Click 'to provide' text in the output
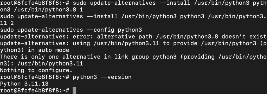Viewport: 267px width, 94px height. click(180, 44)
